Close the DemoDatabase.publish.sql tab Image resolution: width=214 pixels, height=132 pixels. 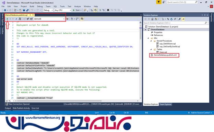click(33, 15)
